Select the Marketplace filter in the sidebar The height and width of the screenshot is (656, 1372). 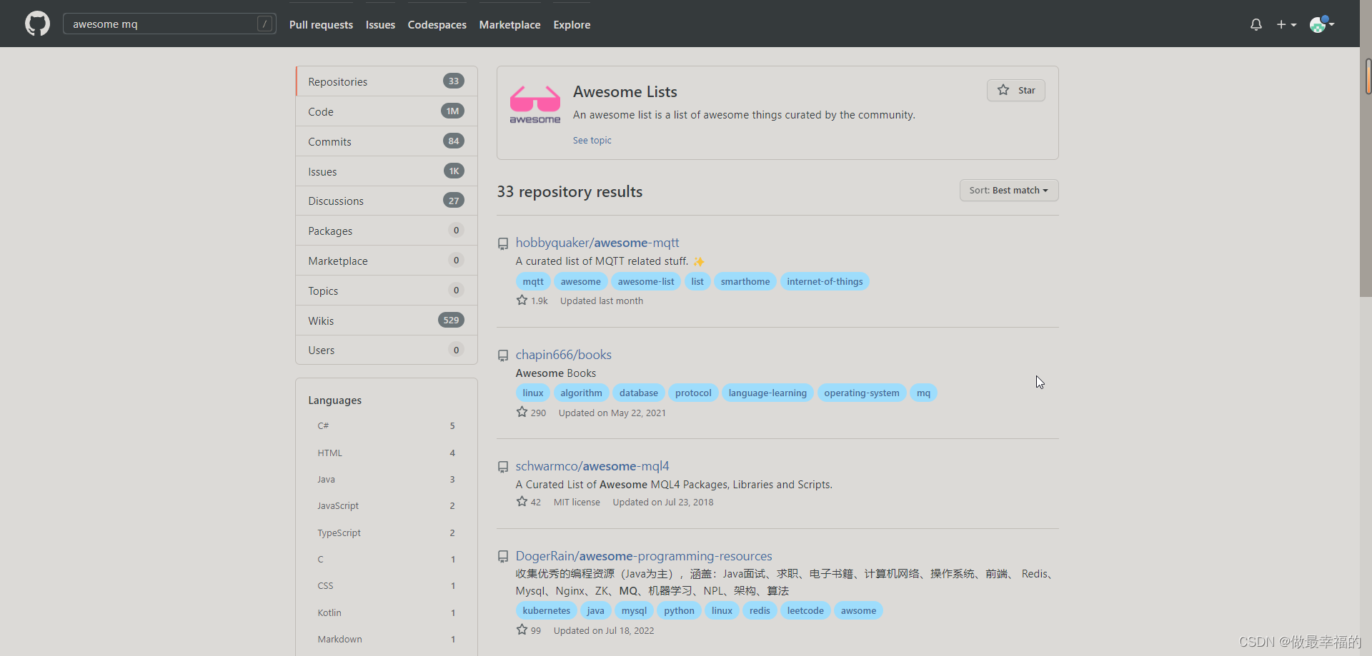387,261
